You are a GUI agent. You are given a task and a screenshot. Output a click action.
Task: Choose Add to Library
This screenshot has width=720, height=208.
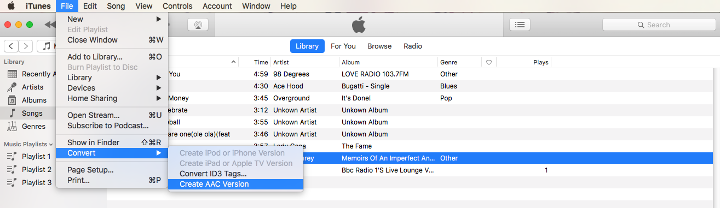pyautogui.click(x=112, y=57)
